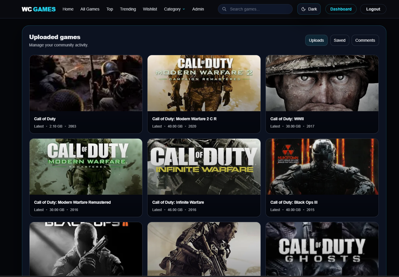This screenshot has width=399, height=277.
Task: Click the "Call of Duty: Black Ops III" title
Action: [x=294, y=202]
